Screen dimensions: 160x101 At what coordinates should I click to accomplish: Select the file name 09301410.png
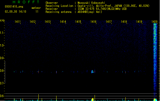(14, 7)
